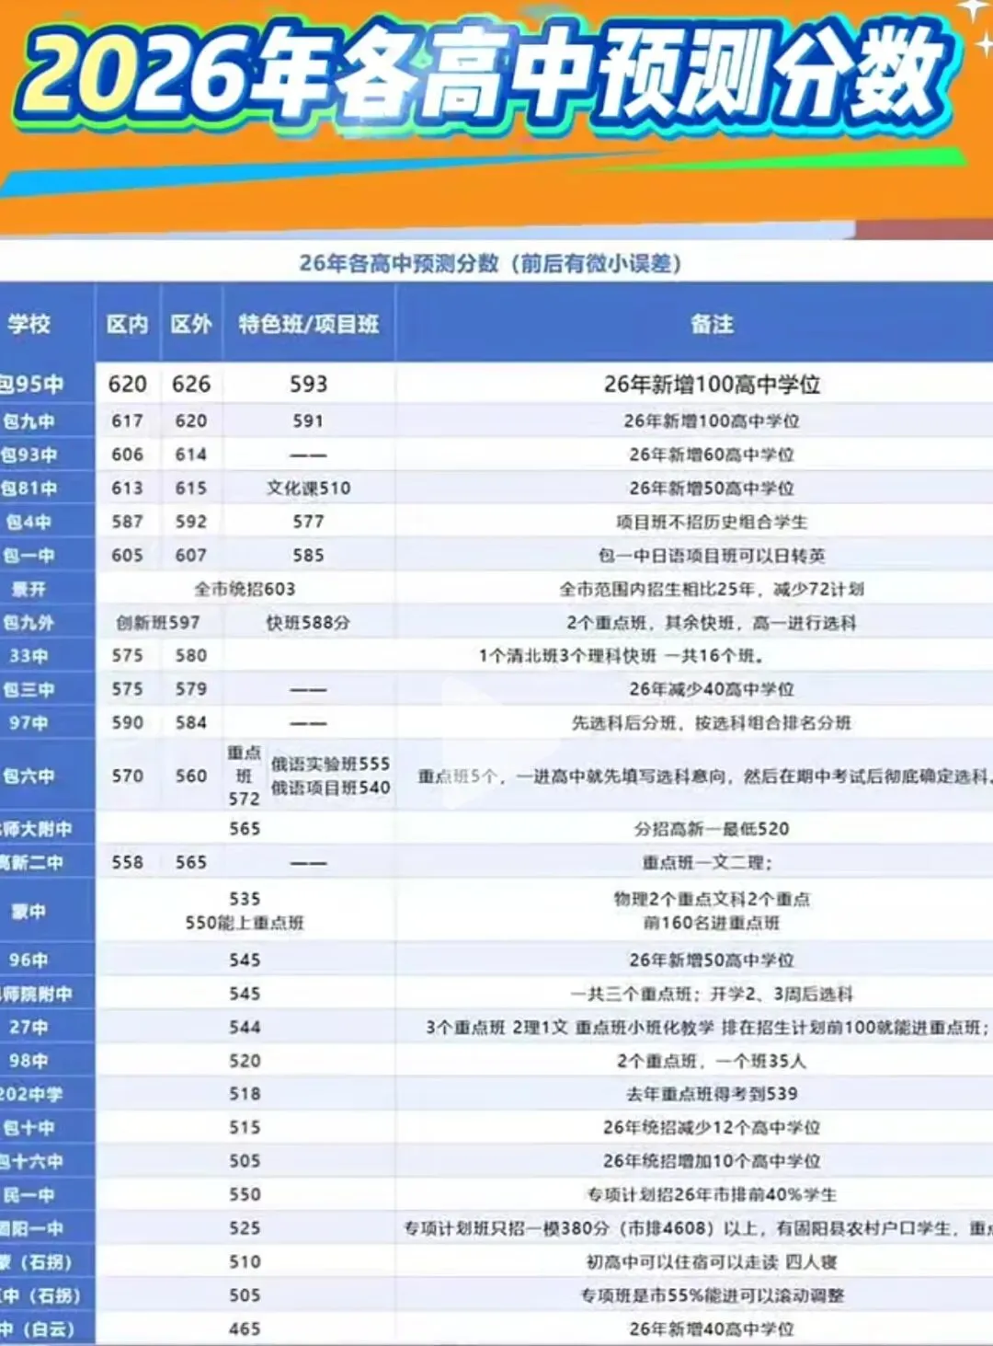Click 区内 score 617 in 包九中 row
The height and width of the screenshot is (1346, 993).
click(127, 421)
